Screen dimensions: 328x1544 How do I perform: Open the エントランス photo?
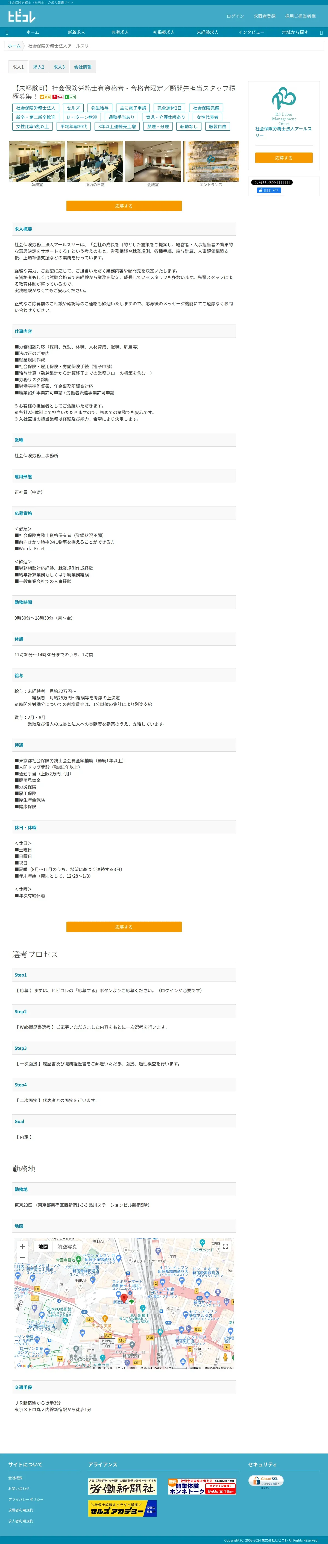(x=210, y=161)
